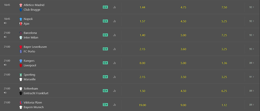Click speaker icon for Tottenham vs Eintracht Frankfurt
The height and width of the screenshot is (111, 260).
[x=5, y=93]
